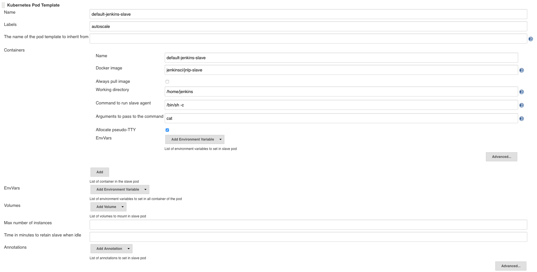This screenshot has width=537, height=272.
Task: Click pod template Advanced... button at bottom
Action: (511, 266)
